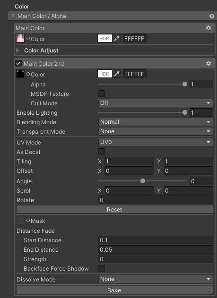The image size is (217, 298).
Task: Select the Main Color 2nd texture thumbnail
Action: pos(20,74)
